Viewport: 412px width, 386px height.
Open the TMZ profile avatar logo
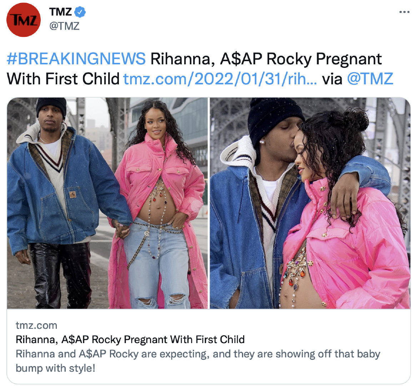pyautogui.click(x=24, y=19)
